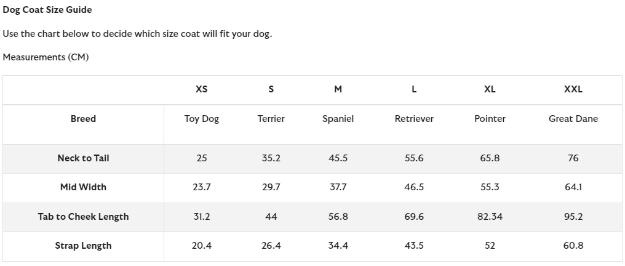
Task: Select the "Neck to Tail" row label
Action: pyautogui.click(x=83, y=158)
